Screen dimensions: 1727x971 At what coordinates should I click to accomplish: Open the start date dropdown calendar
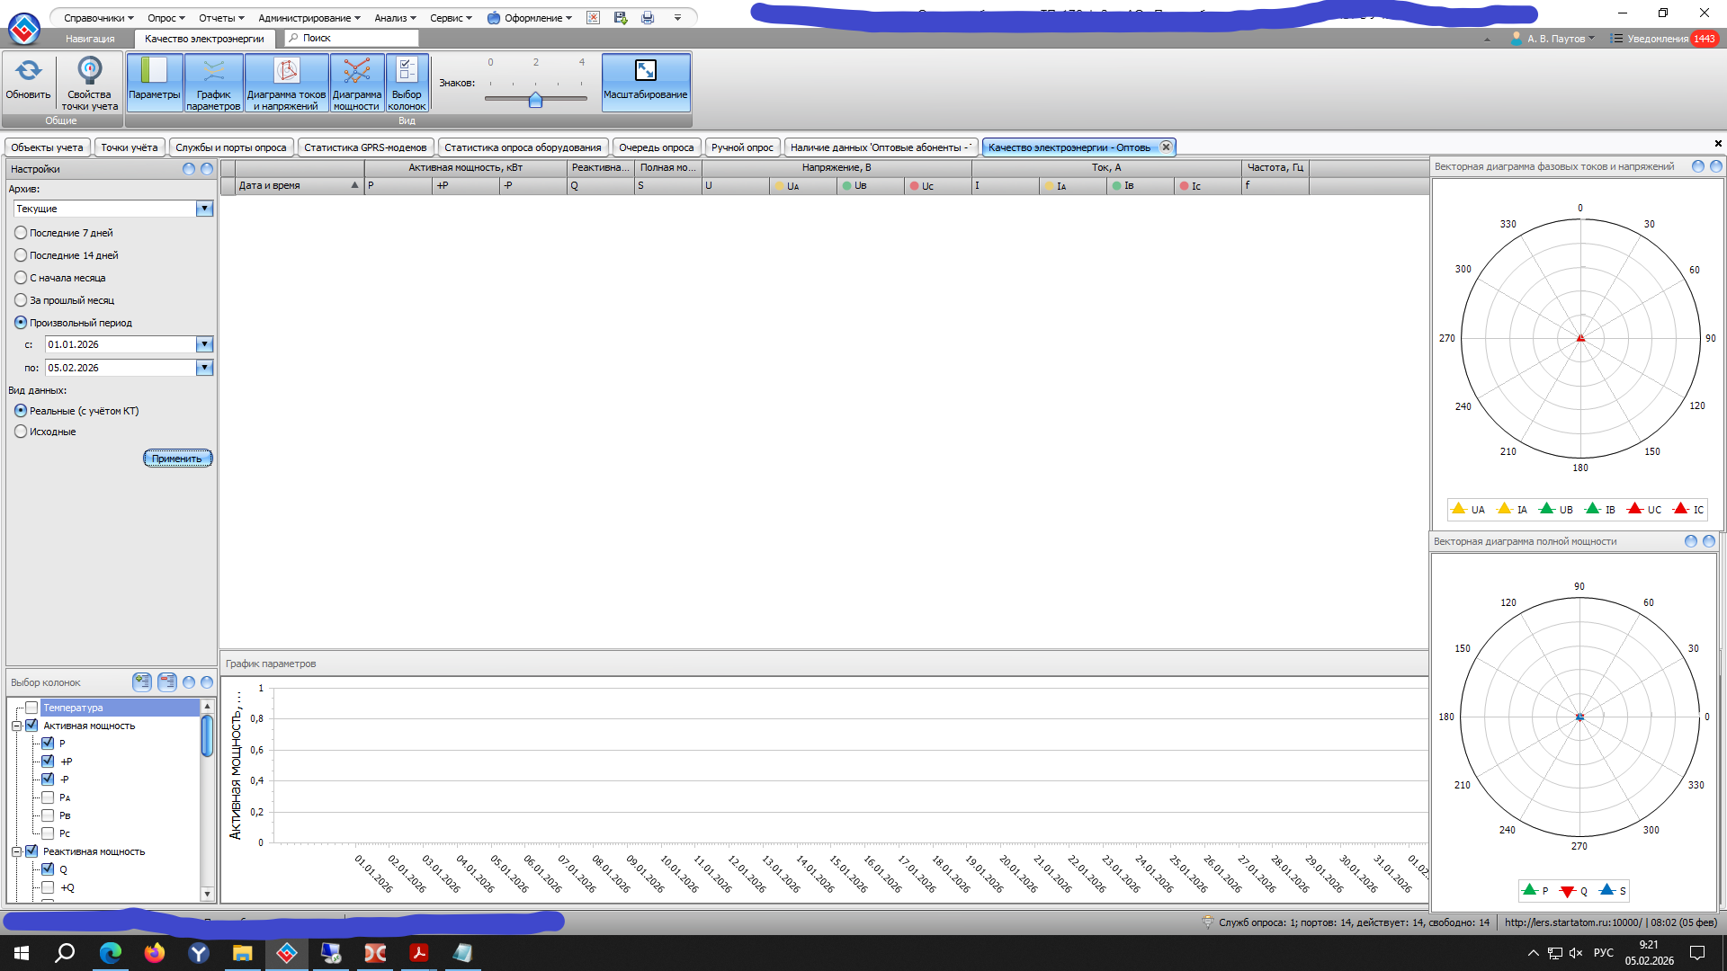point(204,344)
